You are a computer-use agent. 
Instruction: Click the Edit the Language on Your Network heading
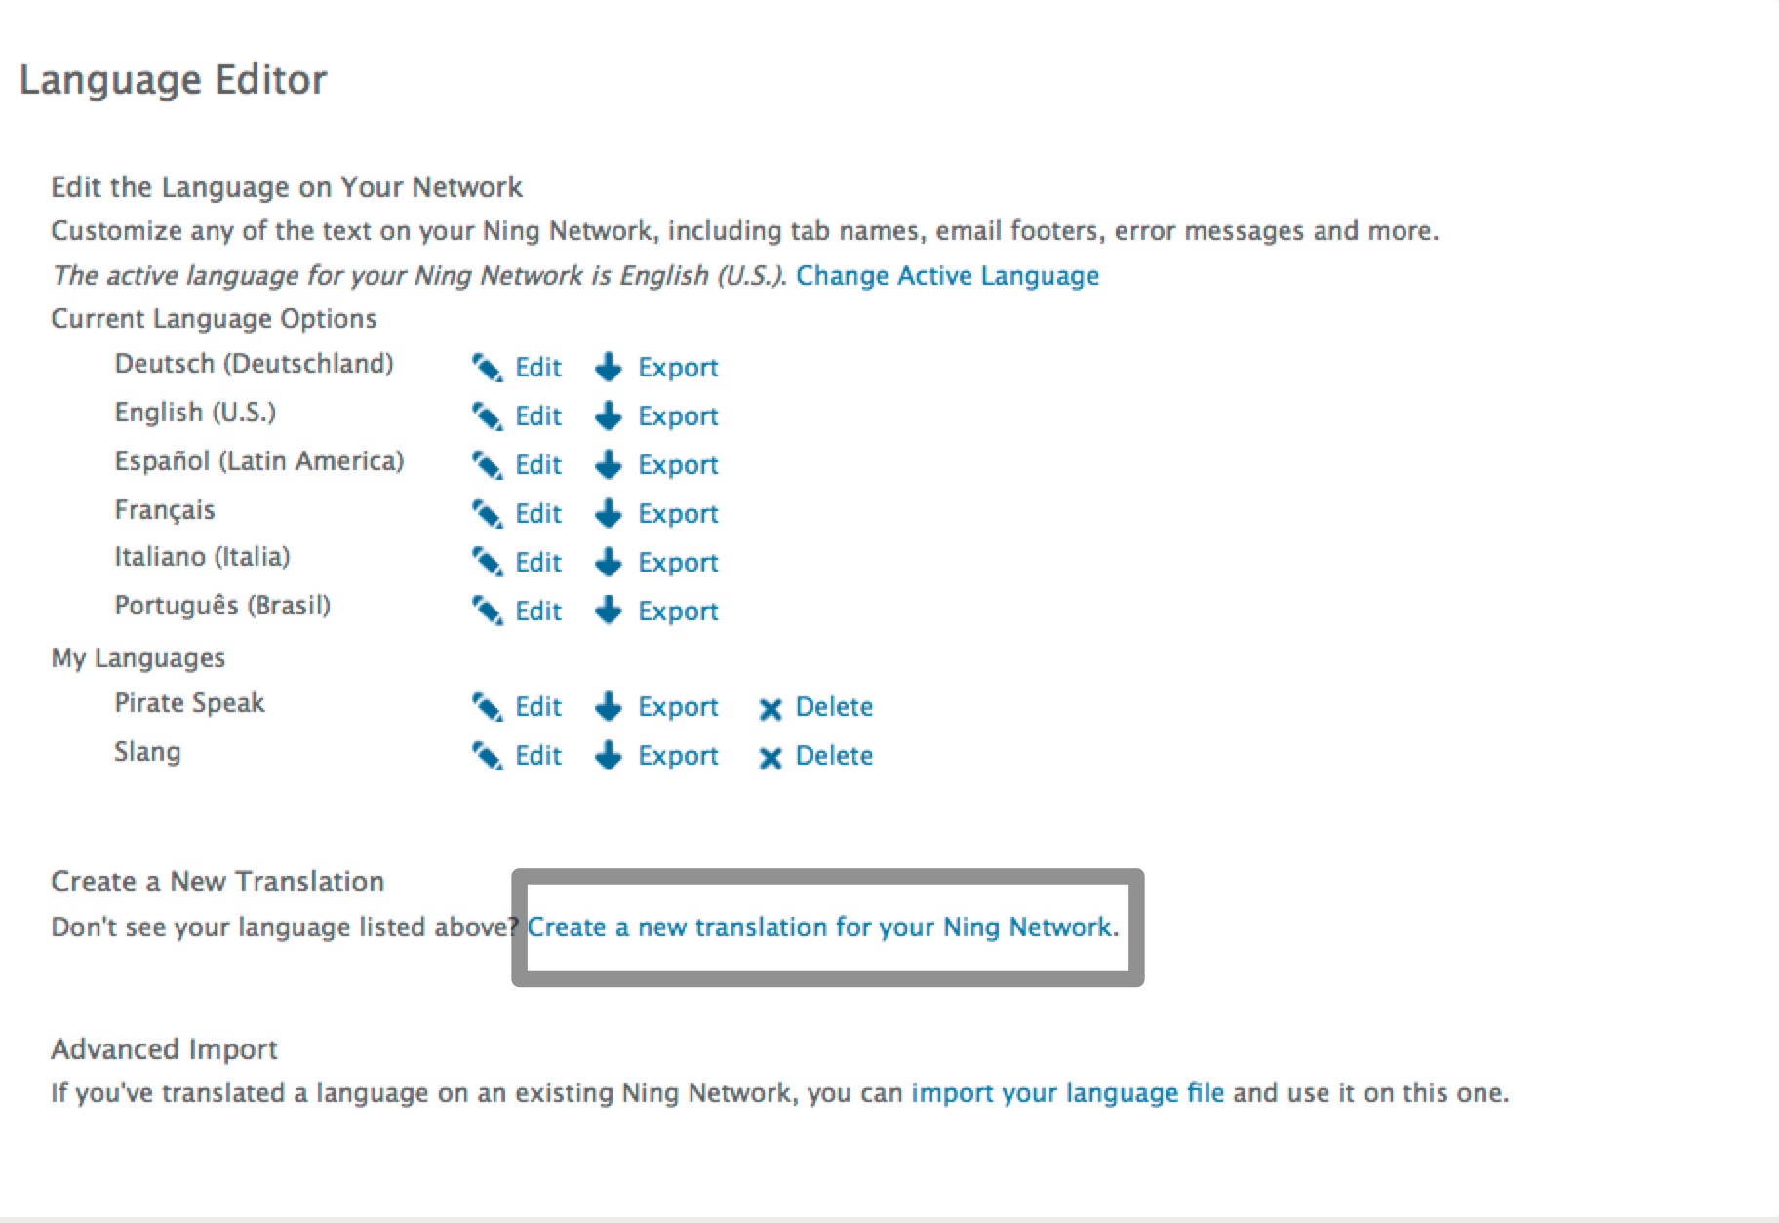click(x=287, y=187)
